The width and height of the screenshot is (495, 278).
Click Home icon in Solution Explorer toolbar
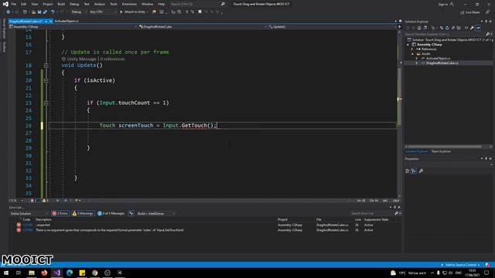point(419,28)
